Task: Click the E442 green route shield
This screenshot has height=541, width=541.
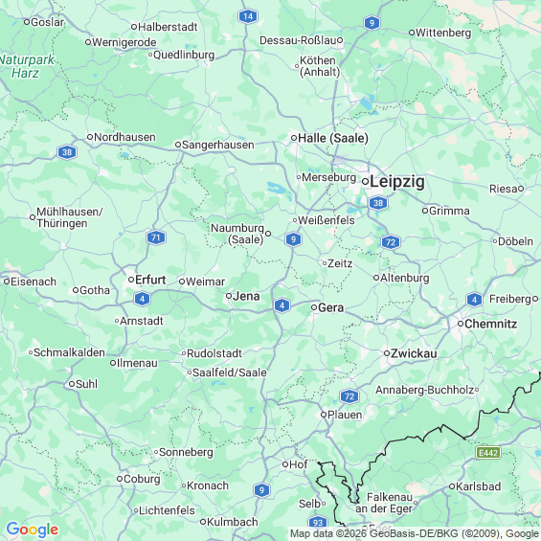Action: 488,453
